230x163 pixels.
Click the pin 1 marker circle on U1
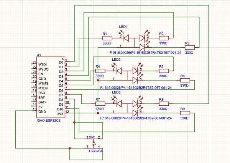point(62,59)
